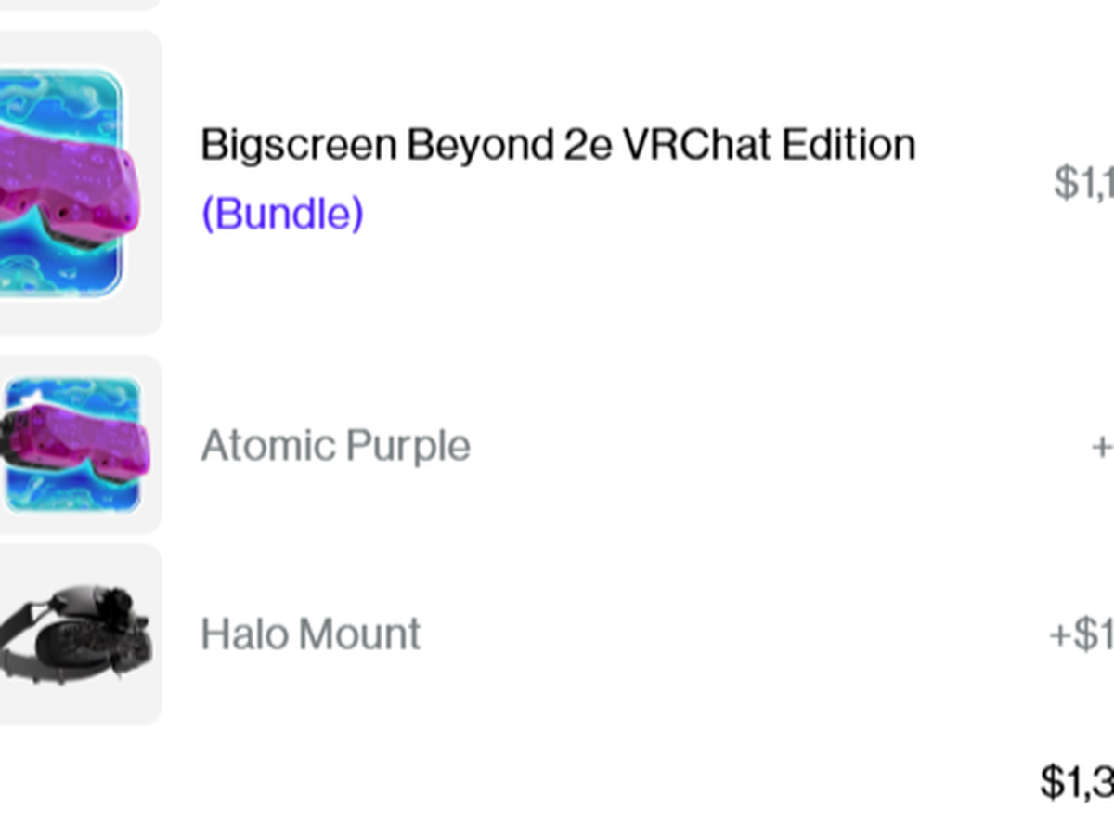Click the partially visible card at top edge
1114x836 pixels.
74,5
